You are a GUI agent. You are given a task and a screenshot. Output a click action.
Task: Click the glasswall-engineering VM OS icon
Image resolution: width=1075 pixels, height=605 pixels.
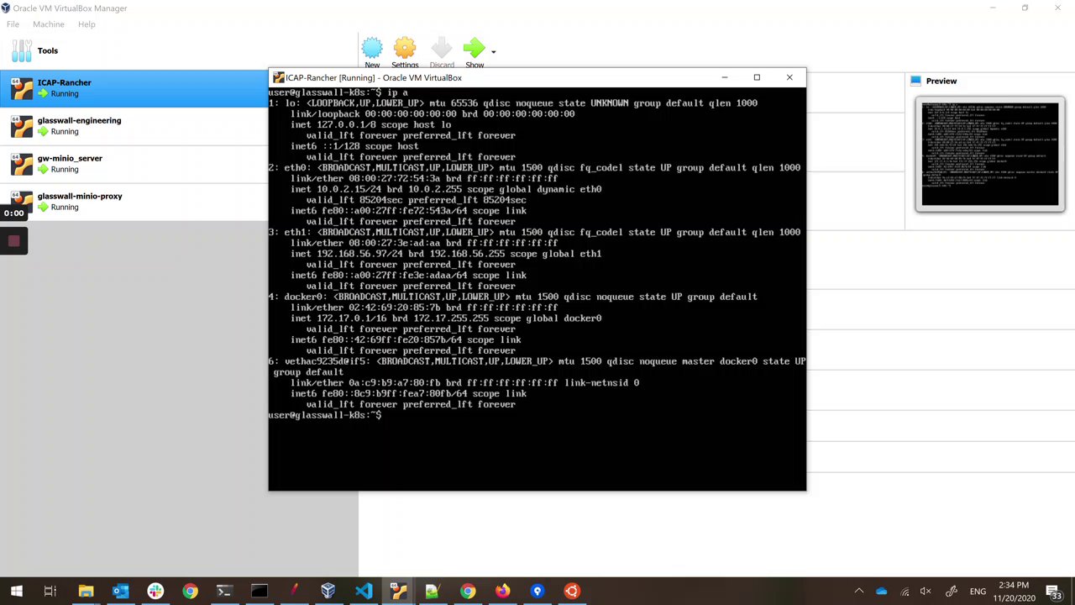[x=22, y=126]
